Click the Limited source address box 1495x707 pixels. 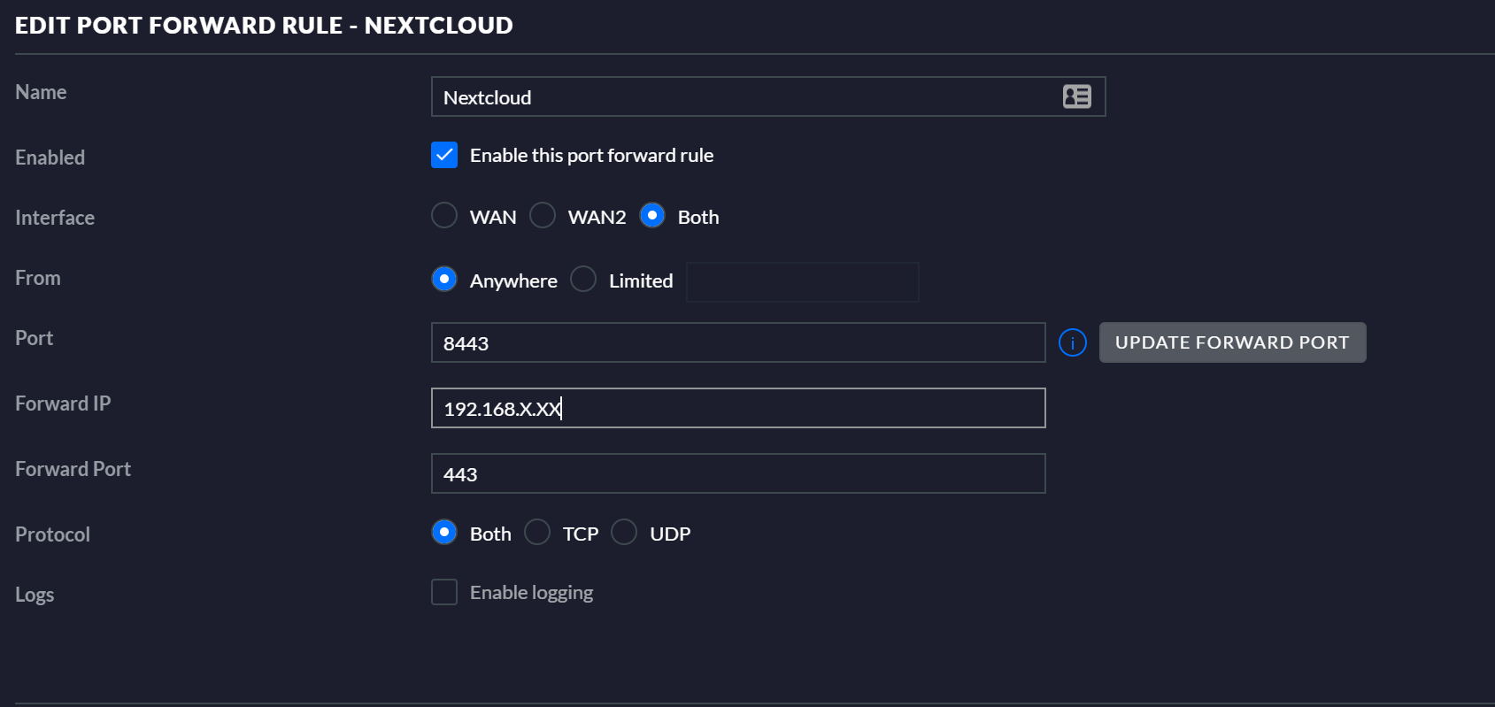pyautogui.click(x=802, y=282)
